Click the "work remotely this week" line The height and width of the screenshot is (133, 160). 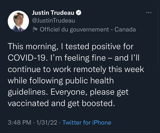99,69
